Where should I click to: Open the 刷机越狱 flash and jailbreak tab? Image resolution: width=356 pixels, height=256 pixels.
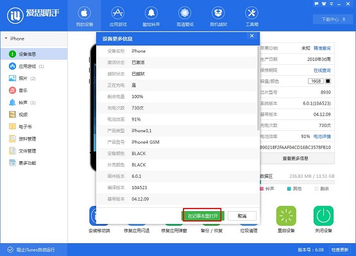(x=218, y=16)
